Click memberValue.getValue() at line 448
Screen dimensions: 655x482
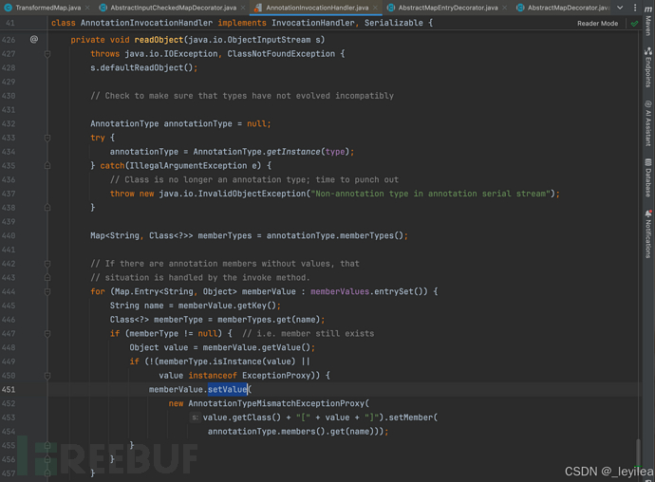coord(256,347)
